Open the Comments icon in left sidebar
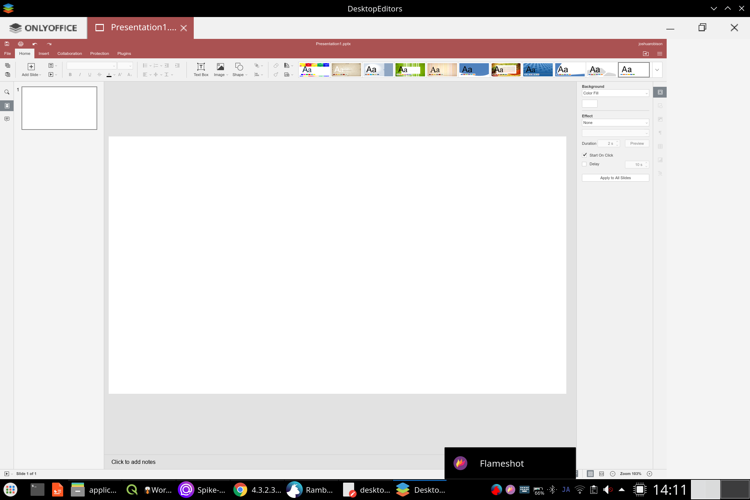750x500 pixels. coord(7,119)
